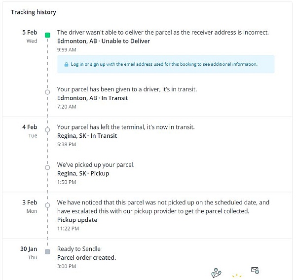Click the lock icon in the info banner
The height and width of the screenshot is (280, 296).
[66, 64]
